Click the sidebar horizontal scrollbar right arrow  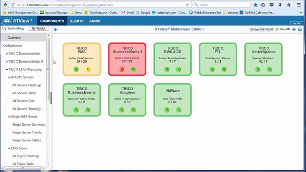44,168
